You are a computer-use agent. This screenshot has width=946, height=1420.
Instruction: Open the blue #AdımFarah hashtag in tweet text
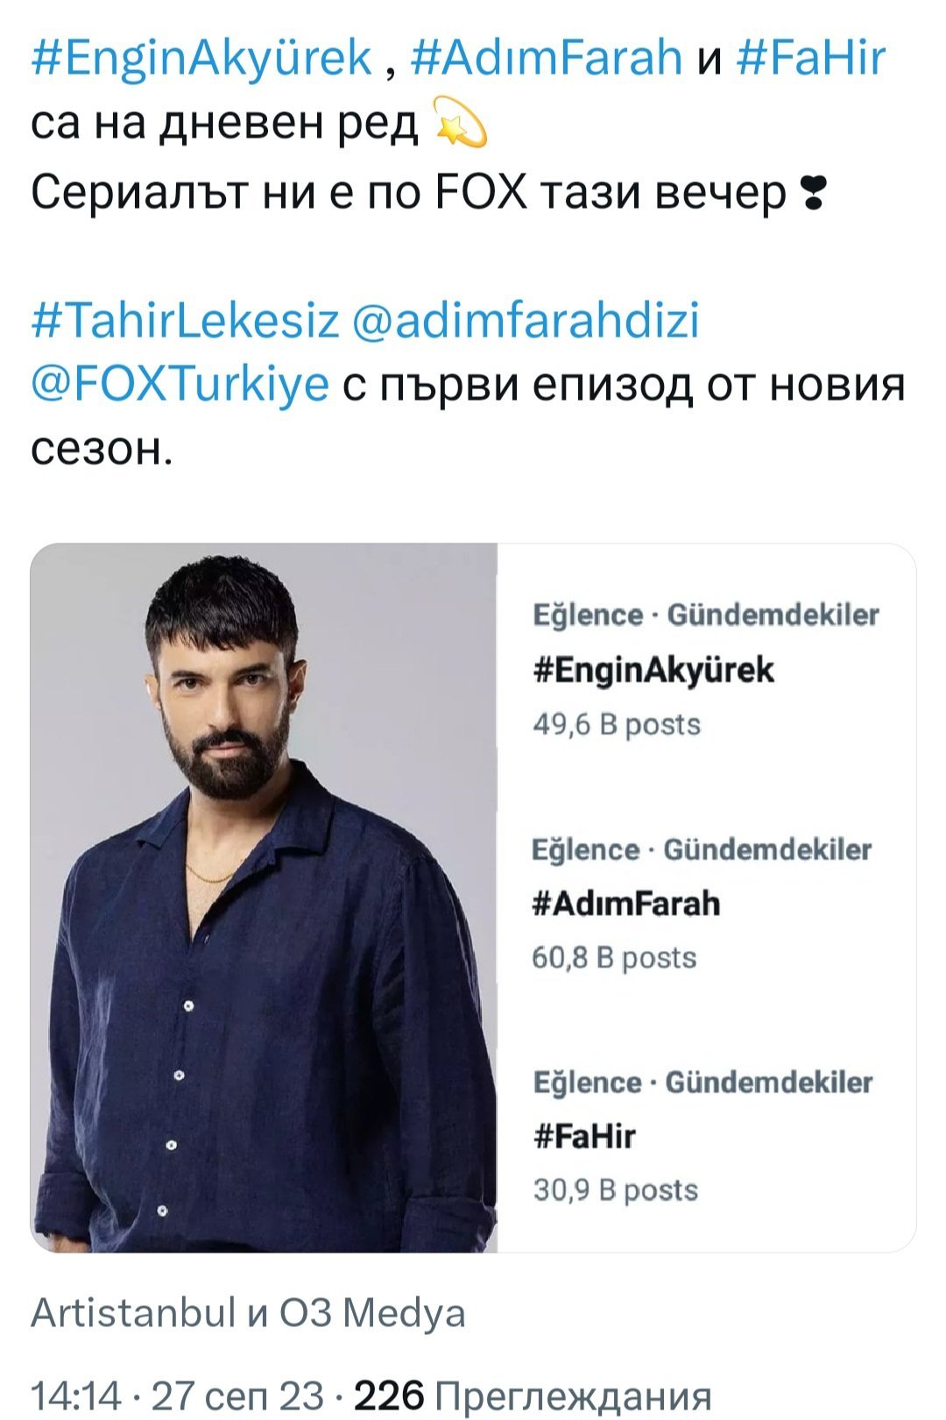point(546,59)
